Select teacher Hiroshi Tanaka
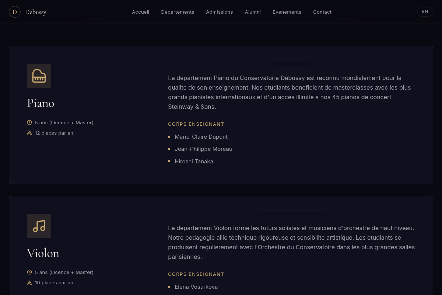Image resolution: width=442 pixels, height=295 pixels. [x=194, y=162]
